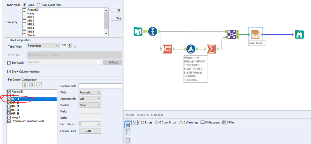The height and width of the screenshot is (144, 311).
Task: Select Pivot (CrossTab) table mode
Action: pos(38,5)
